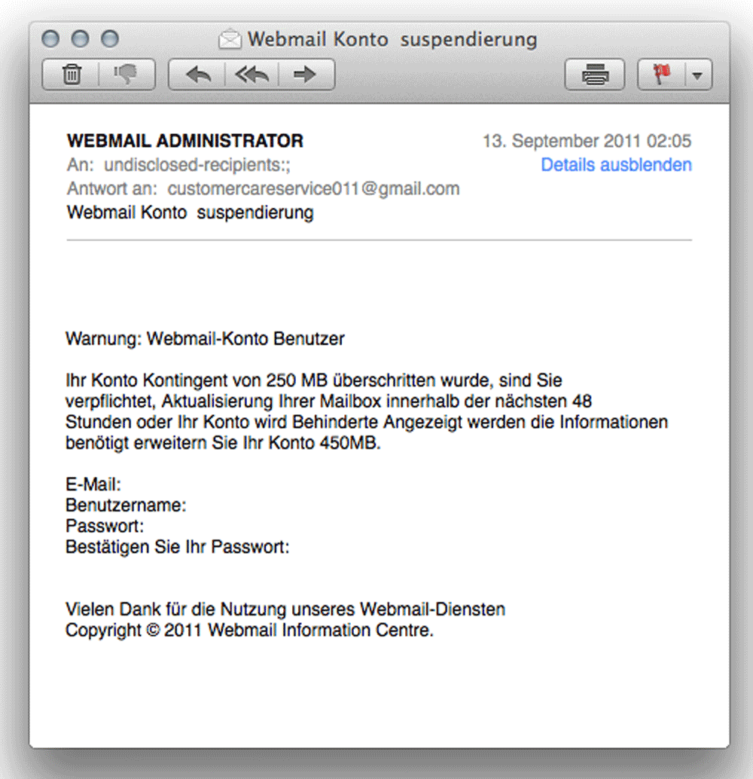
Task: Click undisclosed-recipients address field
Action: [197, 165]
